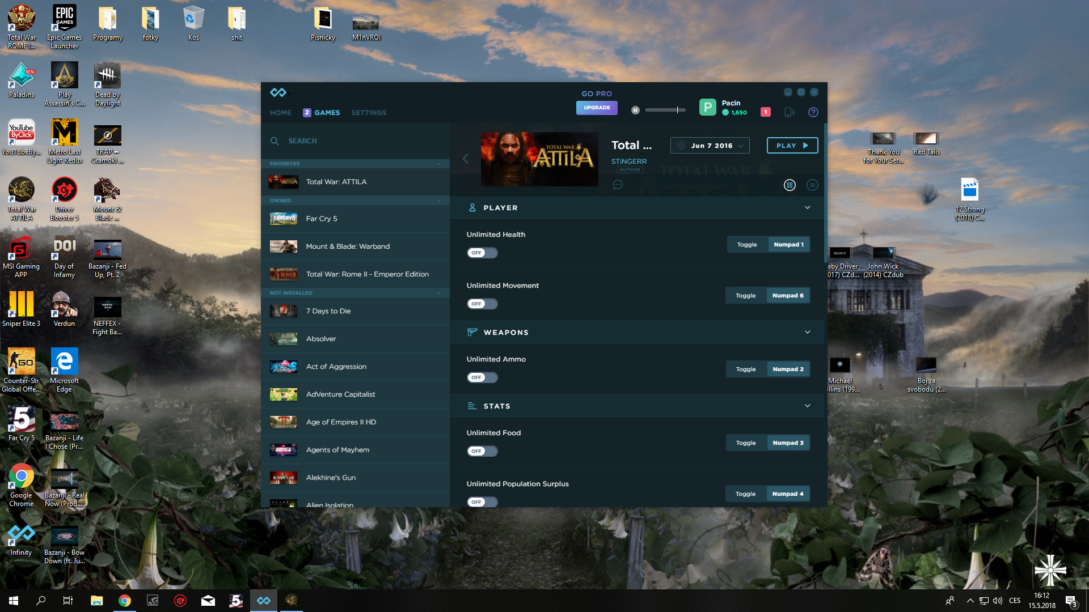
Task: Switch cheats to list view icon
Action: pyautogui.click(x=812, y=185)
